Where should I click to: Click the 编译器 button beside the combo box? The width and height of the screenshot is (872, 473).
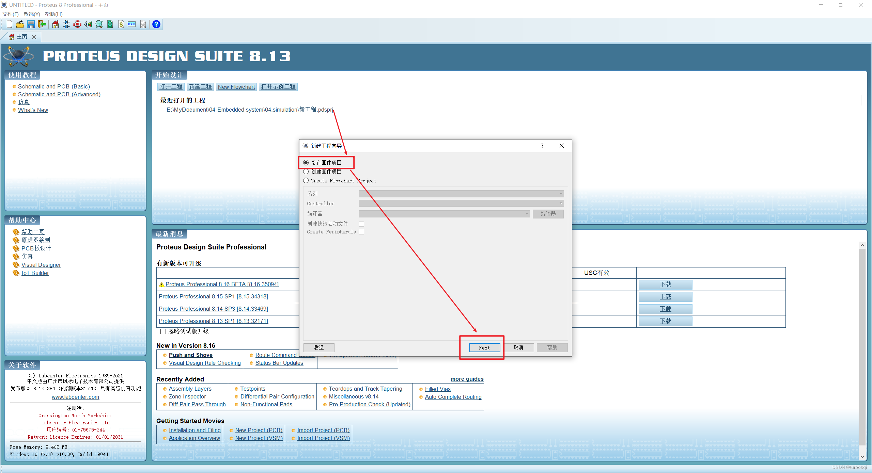548,214
